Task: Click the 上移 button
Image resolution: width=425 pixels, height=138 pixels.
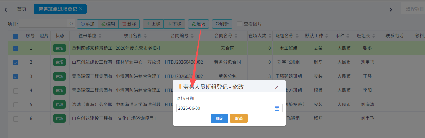Action: [x=153, y=24]
